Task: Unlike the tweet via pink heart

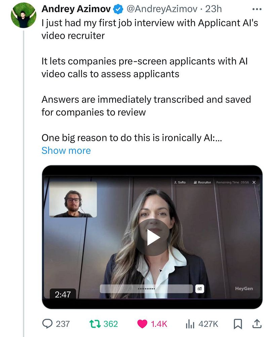Action: click(142, 324)
